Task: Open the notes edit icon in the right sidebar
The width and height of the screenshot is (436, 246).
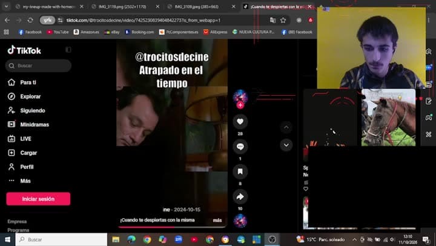Action: pos(429,101)
